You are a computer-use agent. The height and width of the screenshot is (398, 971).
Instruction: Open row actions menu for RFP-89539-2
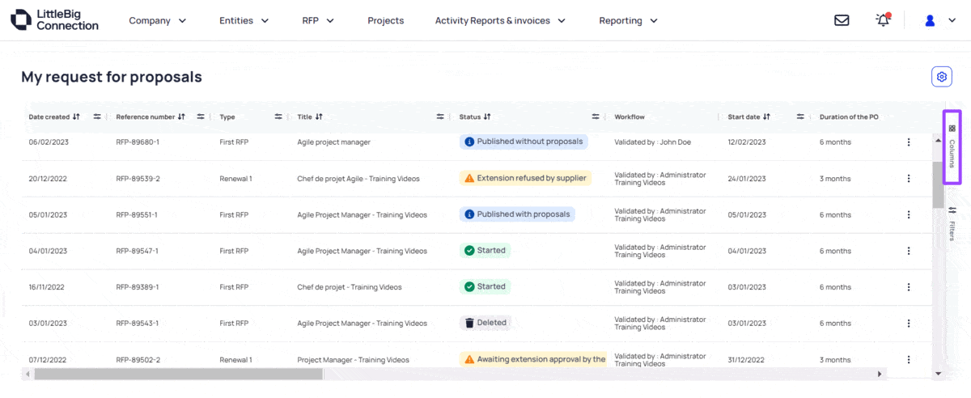[909, 179]
